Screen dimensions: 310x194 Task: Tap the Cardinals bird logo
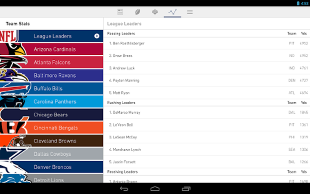pyautogui.click(x=13, y=49)
